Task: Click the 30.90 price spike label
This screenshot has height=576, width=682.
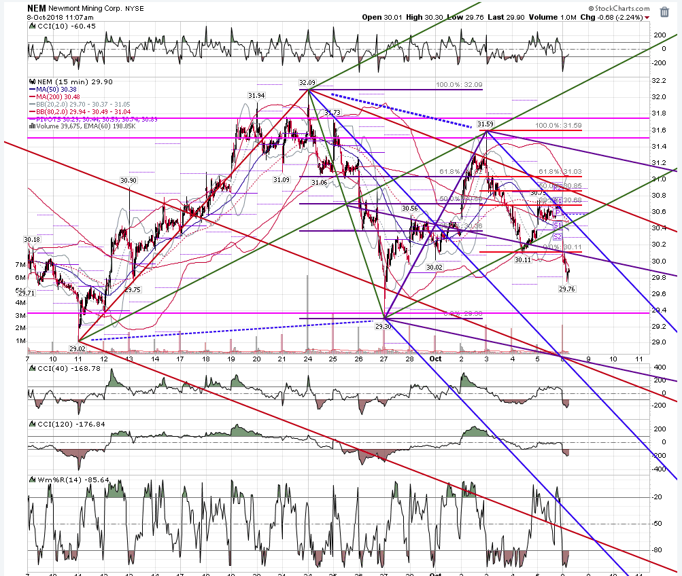Action: click(129, 180)
